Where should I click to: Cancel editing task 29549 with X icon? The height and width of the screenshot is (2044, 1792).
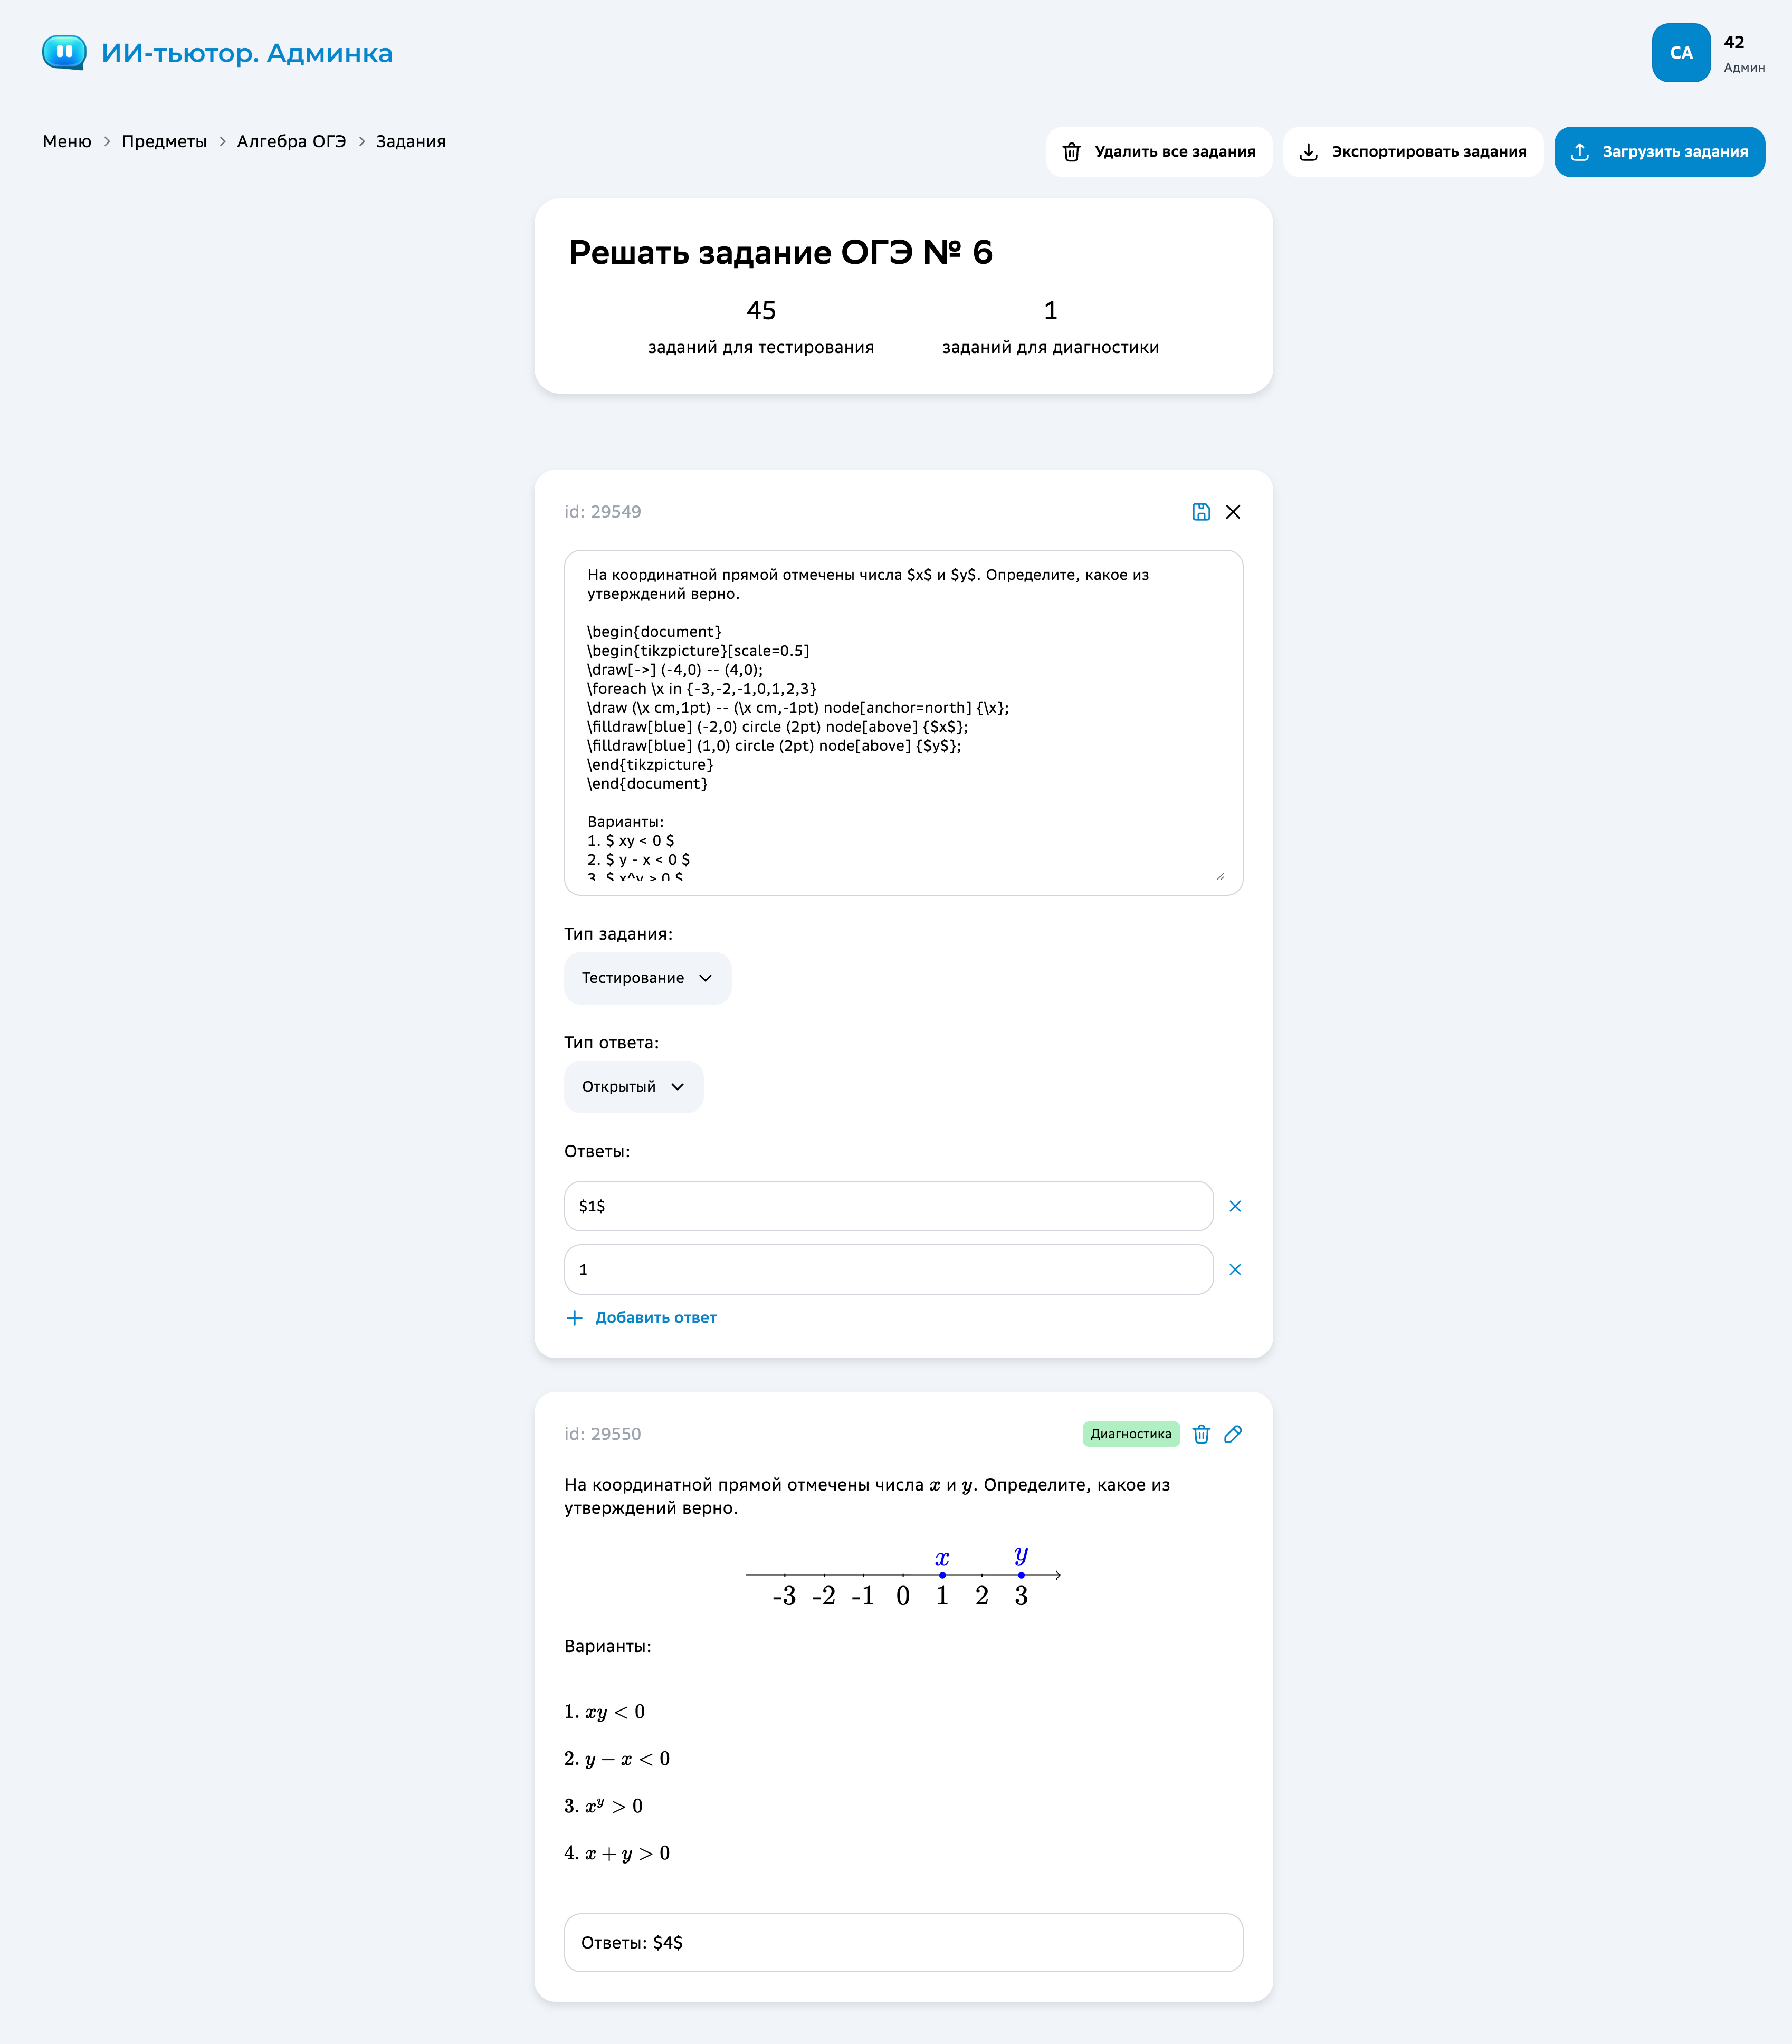(x=1233, y=512)
